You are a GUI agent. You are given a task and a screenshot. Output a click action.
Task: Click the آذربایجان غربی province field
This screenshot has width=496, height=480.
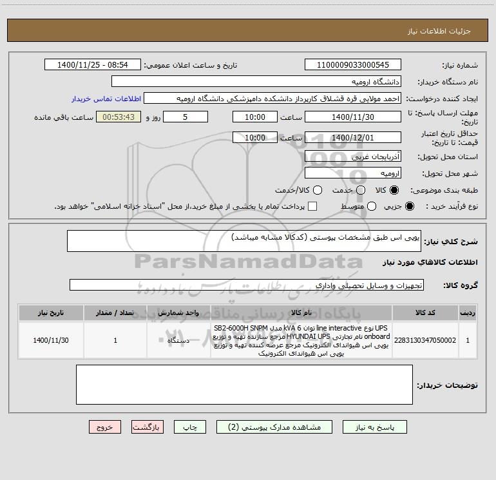[353, 157]
